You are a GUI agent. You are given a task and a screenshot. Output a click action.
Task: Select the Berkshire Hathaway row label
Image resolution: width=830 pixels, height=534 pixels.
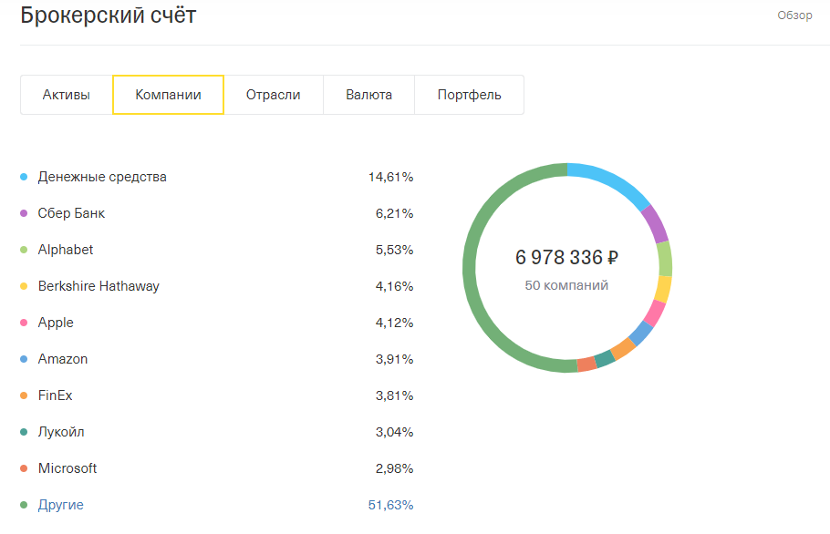(x=99, y=286)
